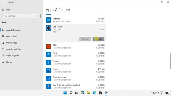Click the Office app icon

(49, 46)
